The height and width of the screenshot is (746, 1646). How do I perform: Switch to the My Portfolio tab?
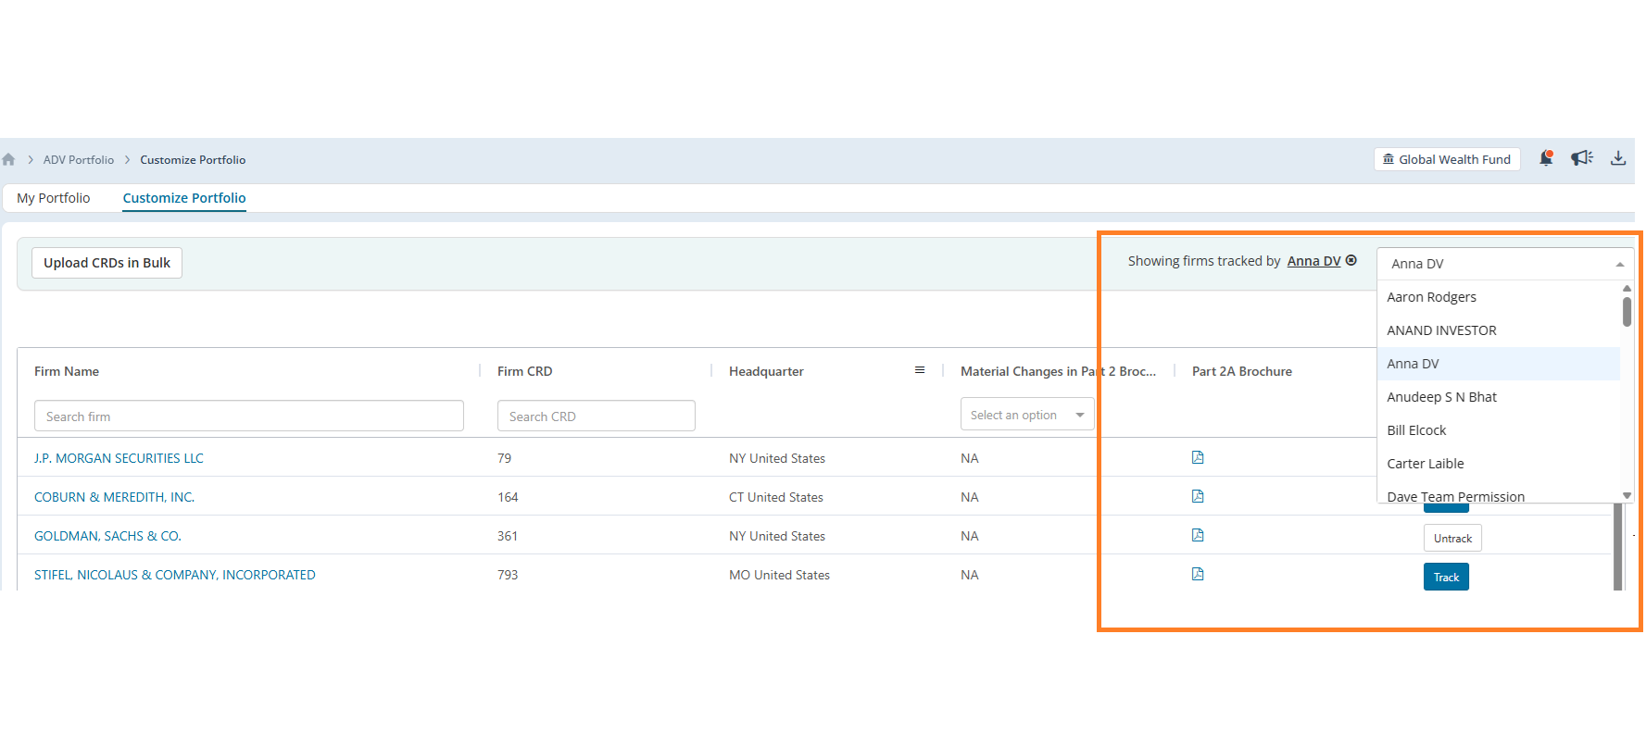[54, 198]
